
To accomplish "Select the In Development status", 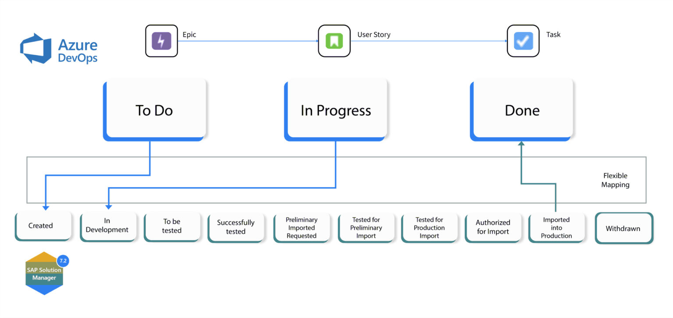I will [x=107, y=227].
